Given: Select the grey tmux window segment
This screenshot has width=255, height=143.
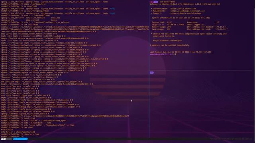Looking at the screenshot, I should (x=10, y=139).
